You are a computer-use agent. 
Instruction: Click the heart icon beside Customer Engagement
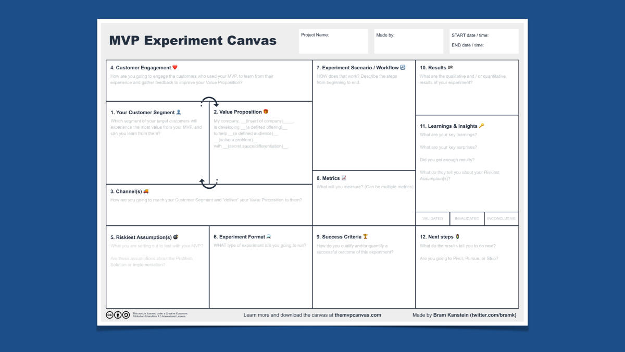coord(175,67)
